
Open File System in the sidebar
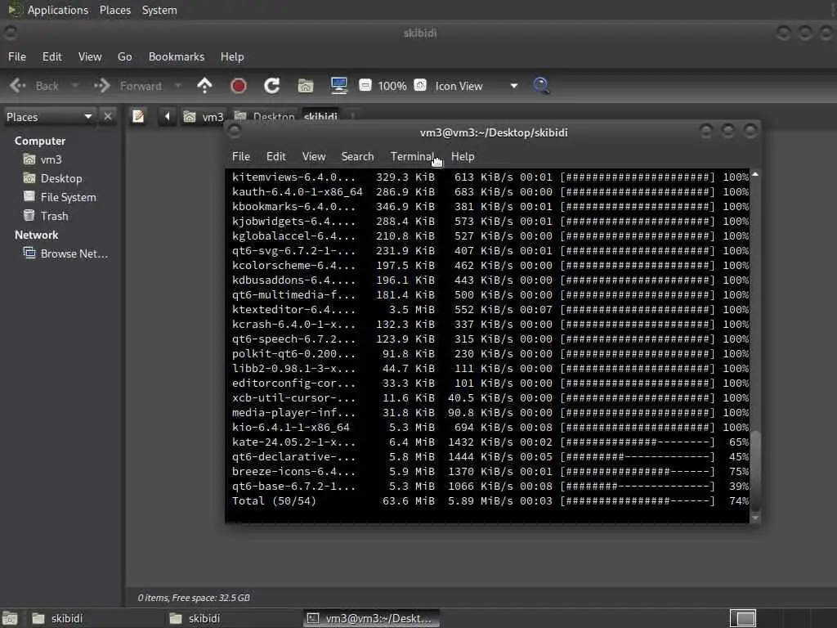click(x=60, y=197)
